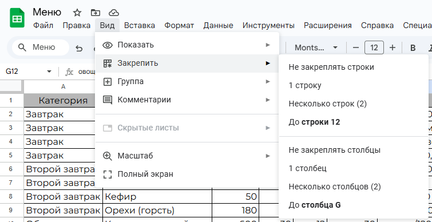Viewport: 432px width, 222px height.
Task: Open the Инструменты menu
Action: tap(268, 26)
